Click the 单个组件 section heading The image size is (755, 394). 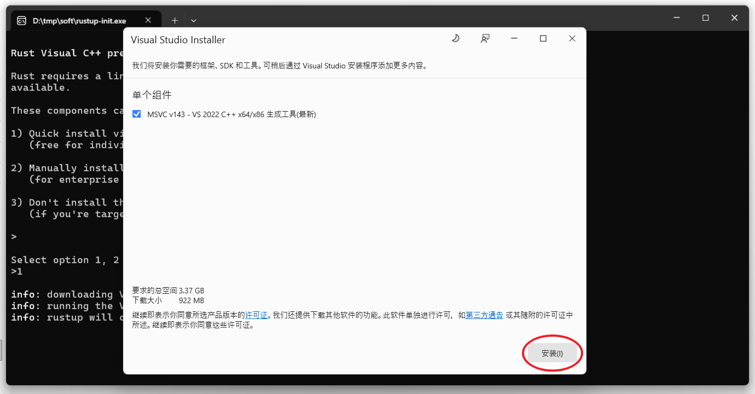click(x=152, y=95)
